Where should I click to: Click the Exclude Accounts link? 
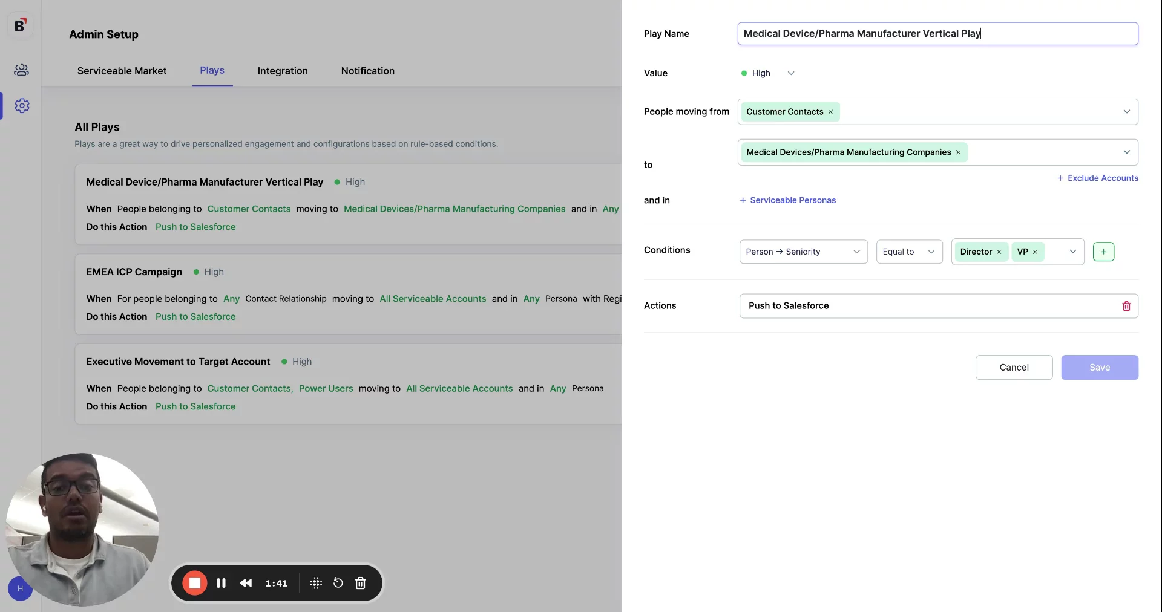[x=1097, y=178]
